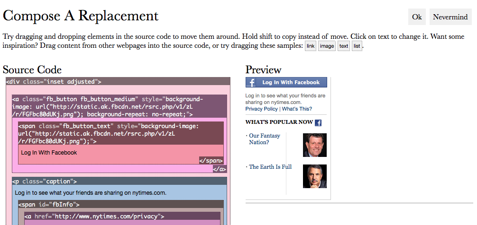Viewport: 477px width, 225px height.
Task: Select the p class="caption" tag
Action: click(x=119, y=181)
